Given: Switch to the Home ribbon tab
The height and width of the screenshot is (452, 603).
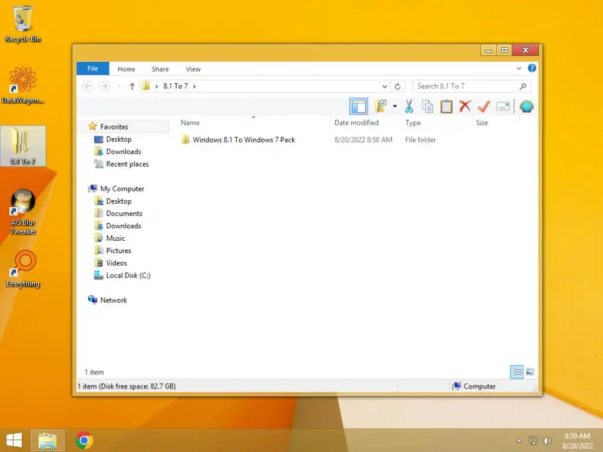Looking at the screenshot, I should (126, 69).
